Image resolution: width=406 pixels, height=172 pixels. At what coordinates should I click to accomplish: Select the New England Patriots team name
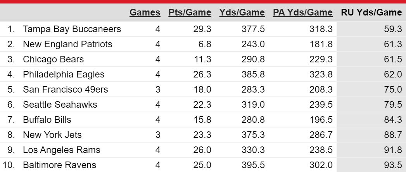point(67,44)
